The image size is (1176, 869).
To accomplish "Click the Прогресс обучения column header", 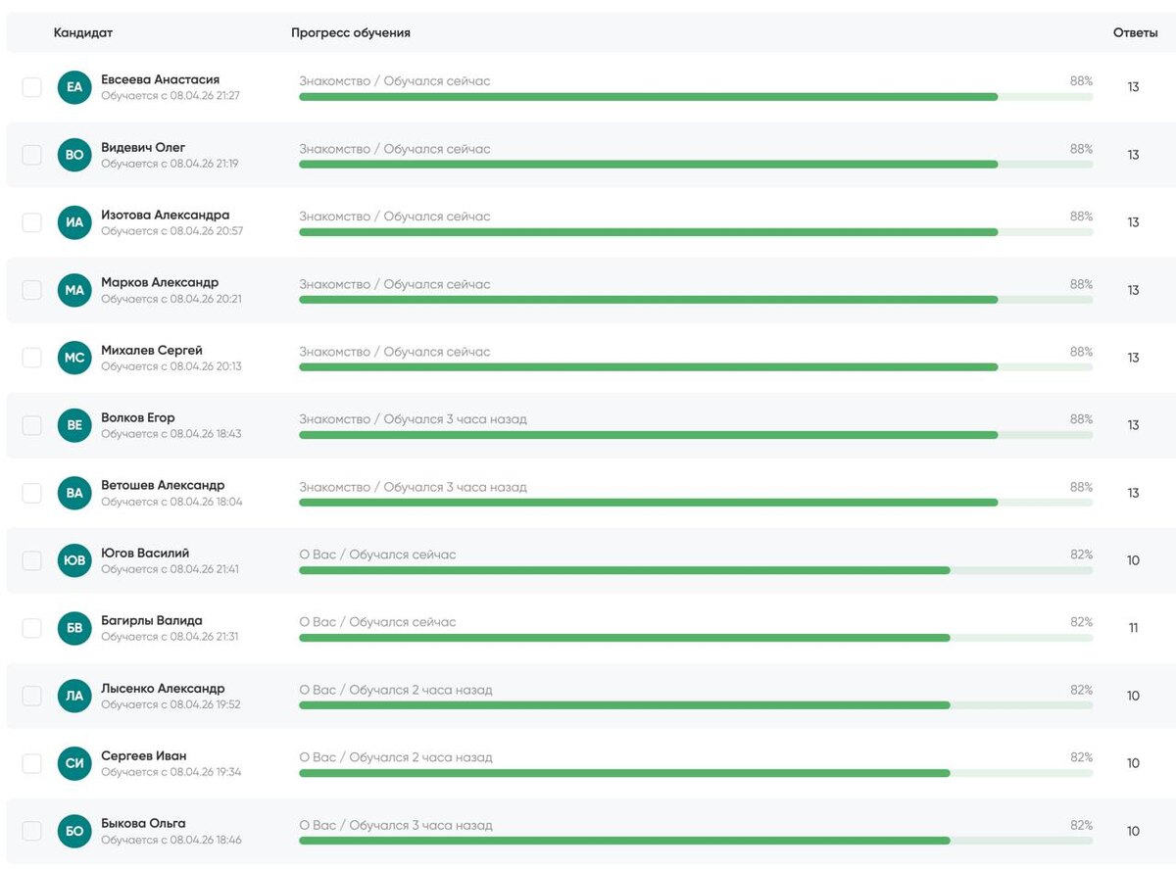I will pos(351,32).
